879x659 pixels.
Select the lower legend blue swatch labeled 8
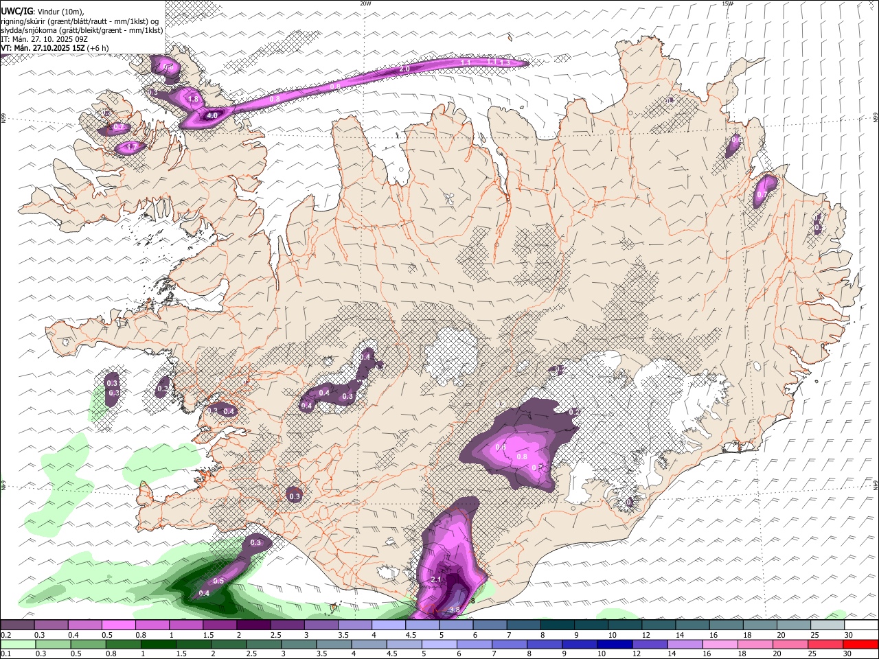(547, 644)
